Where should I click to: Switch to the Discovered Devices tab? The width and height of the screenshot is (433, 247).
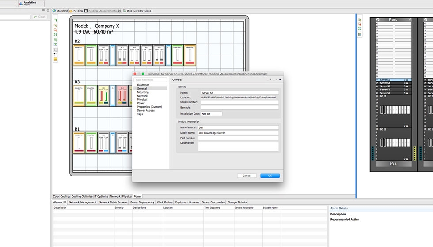click(139, 11)
